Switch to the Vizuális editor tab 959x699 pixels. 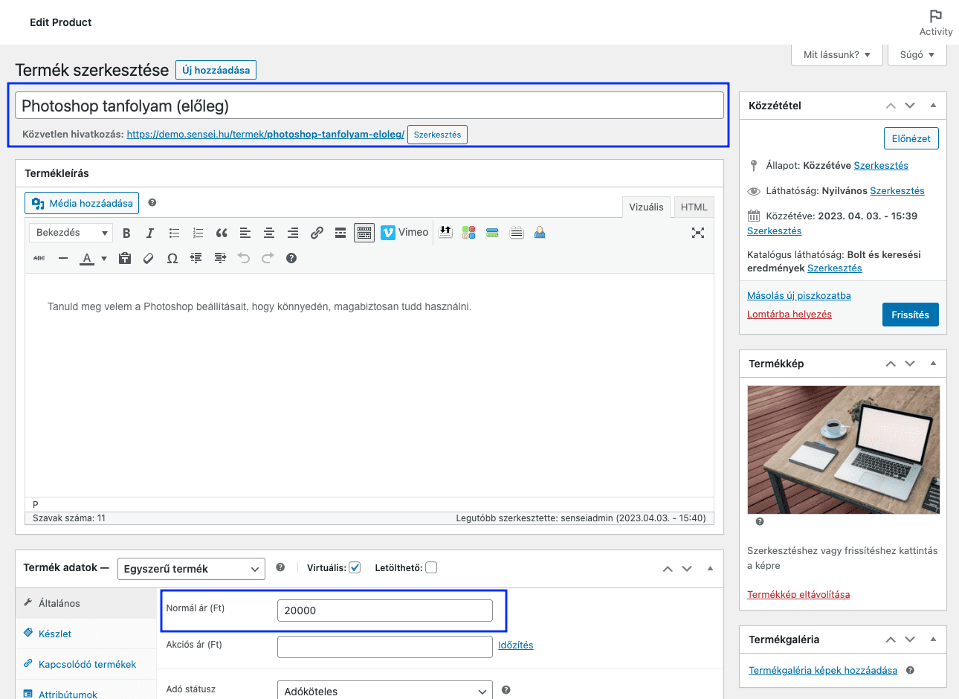[646, 207]
